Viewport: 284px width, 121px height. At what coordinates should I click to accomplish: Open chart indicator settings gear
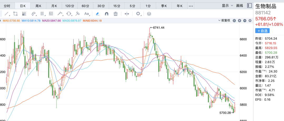250,20
